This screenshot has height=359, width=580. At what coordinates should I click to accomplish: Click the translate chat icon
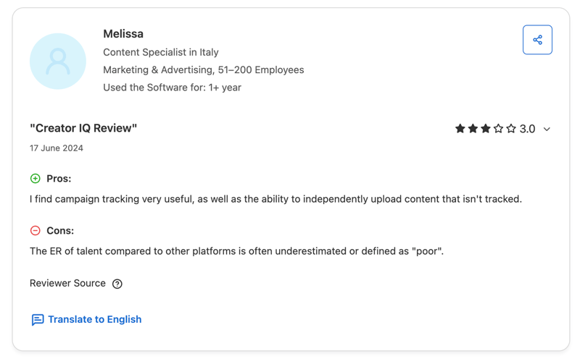tap(38, 319)
